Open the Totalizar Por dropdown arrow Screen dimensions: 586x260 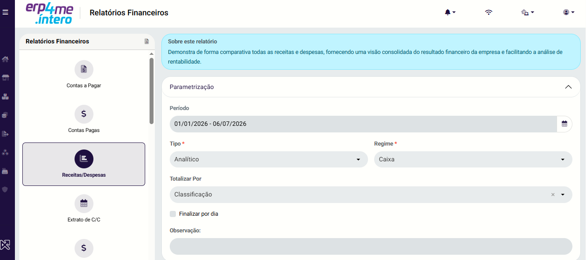(x=563, y=195)
